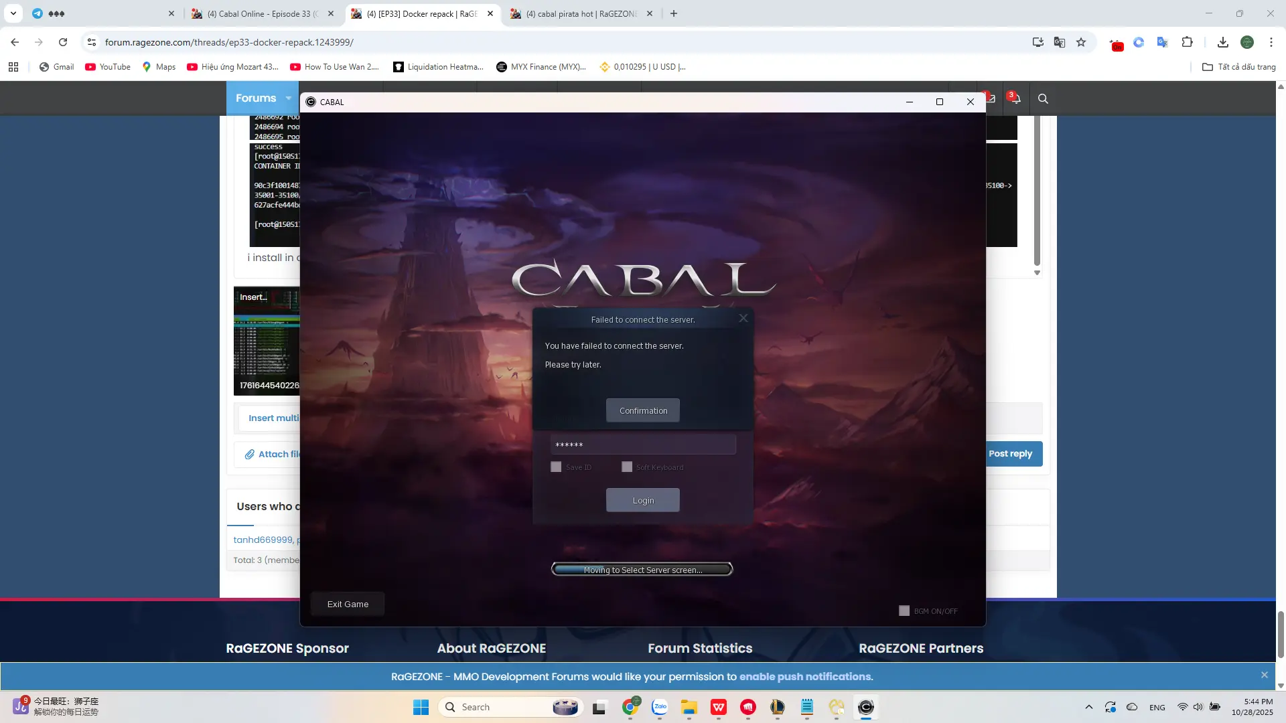Open the Chrome apps grid icon
This screenshot has height=723, width=1286.
point(13,67)
